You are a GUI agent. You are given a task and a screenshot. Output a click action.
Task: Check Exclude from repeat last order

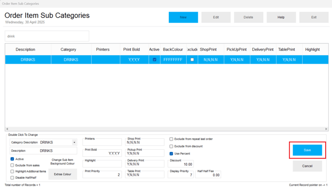pyautogui.click(x=171, y=139)
